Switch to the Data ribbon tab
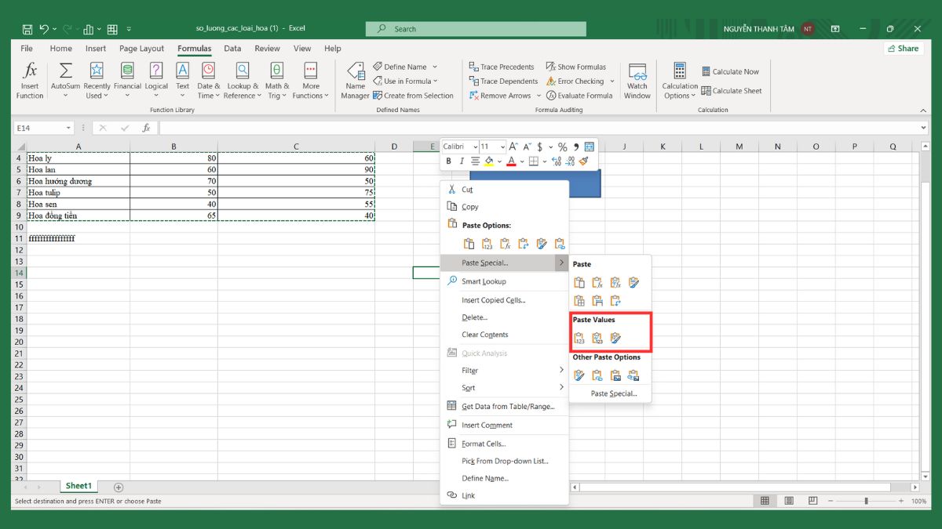The width and height of the screenshot is (942, 529). click(x=232, y=49)
